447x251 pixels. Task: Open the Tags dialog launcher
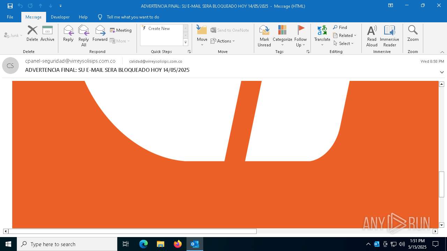tap(308, 52)
